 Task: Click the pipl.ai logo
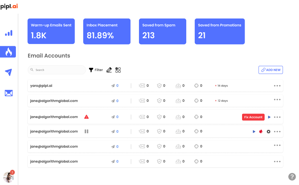[9, 6]
